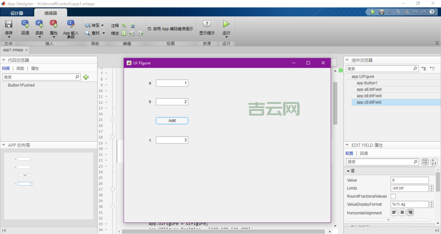Viewport: 441px width, 234px height.
Task: Select Functions (函数) tab in code browser
Action: click(20, 68)
